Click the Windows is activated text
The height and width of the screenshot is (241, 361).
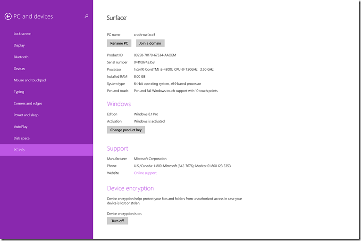[x=149, y=121]
